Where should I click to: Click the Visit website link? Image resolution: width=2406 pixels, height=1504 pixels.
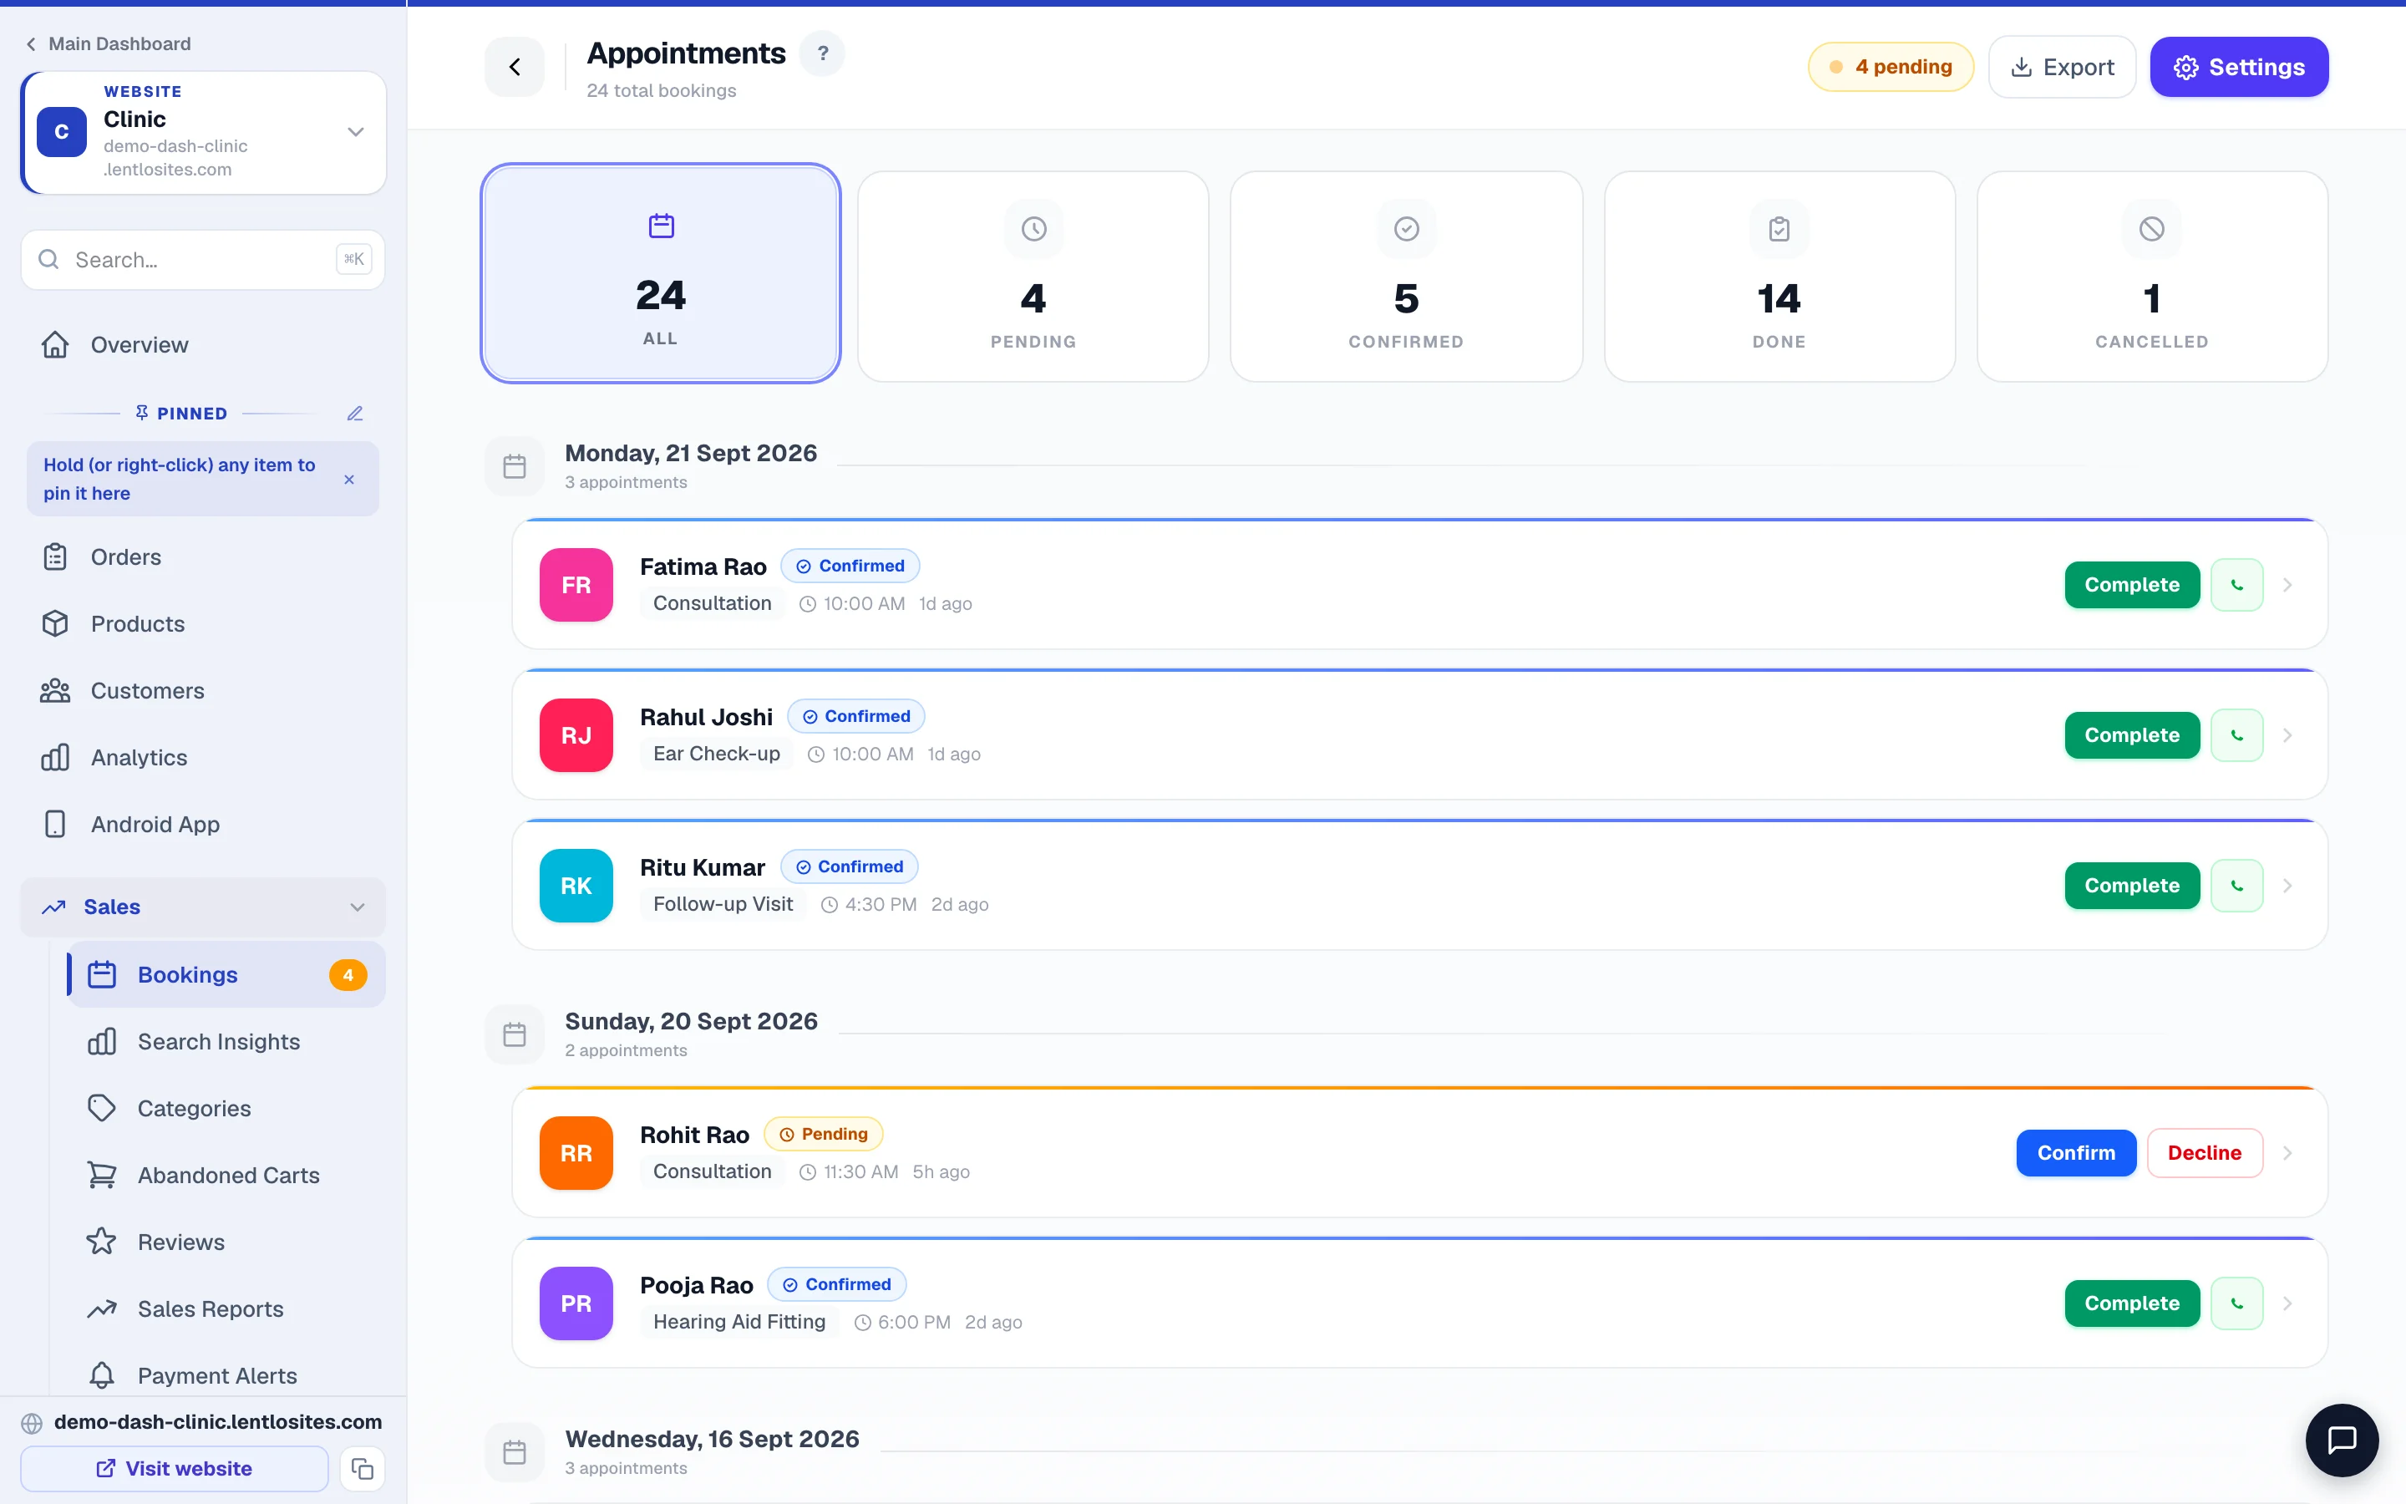pyautogui.click(x=174, y=1468)
